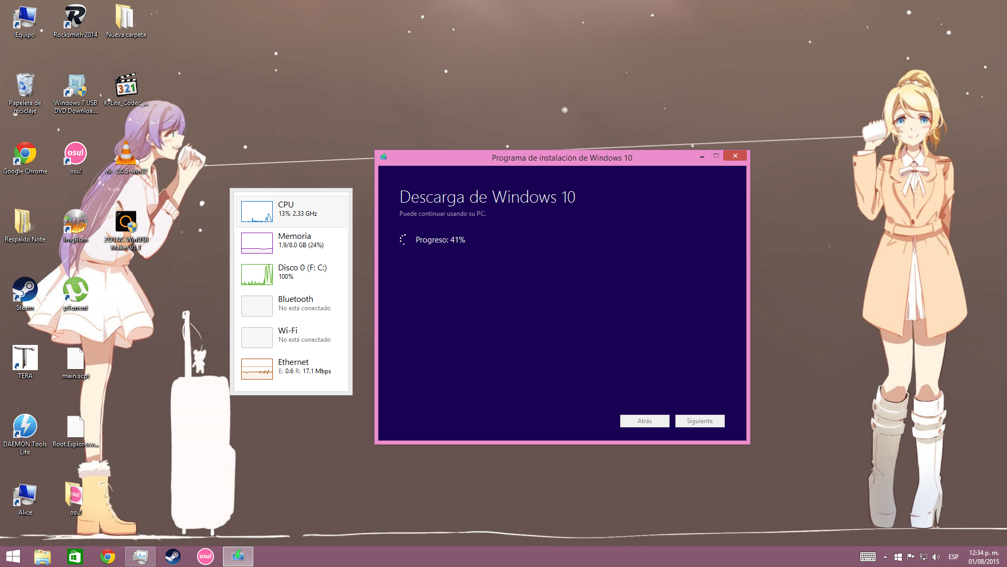
Task: Select the pink osu! shortcut icon
Action: click(x=75, y=158)
